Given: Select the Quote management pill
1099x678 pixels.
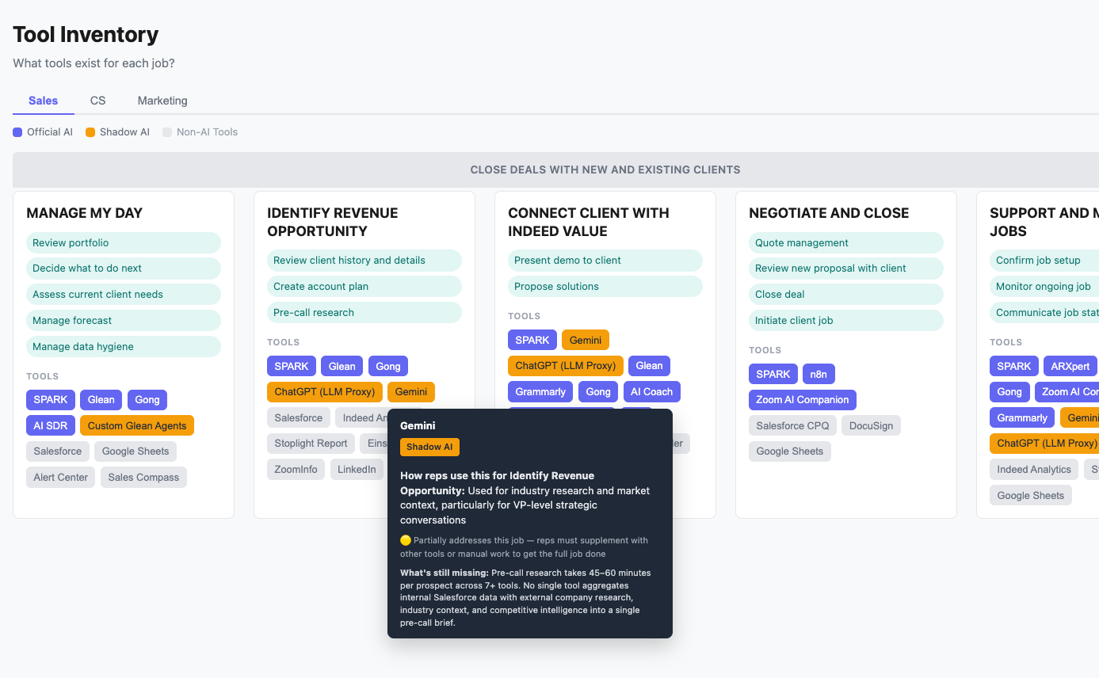Looking at the screenshot, I should [846, 243].
